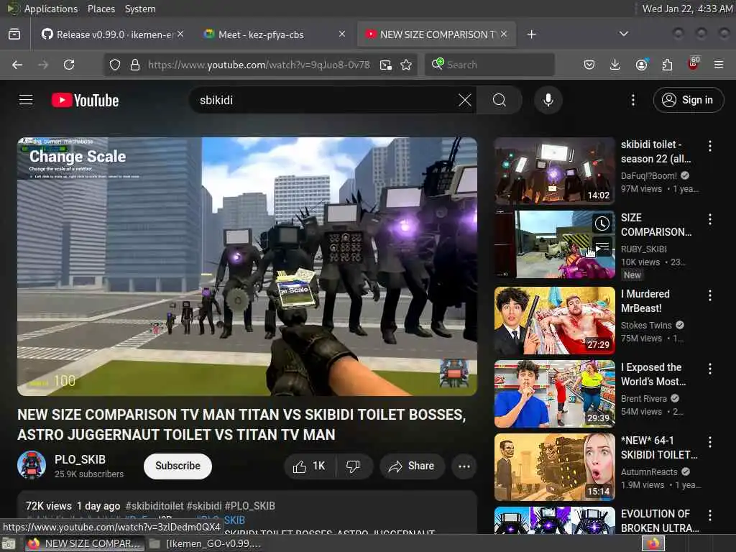Open tracking protection shield
Image resolution: width=736 pixels, height=552 pixels.
(x=115, y=65)
